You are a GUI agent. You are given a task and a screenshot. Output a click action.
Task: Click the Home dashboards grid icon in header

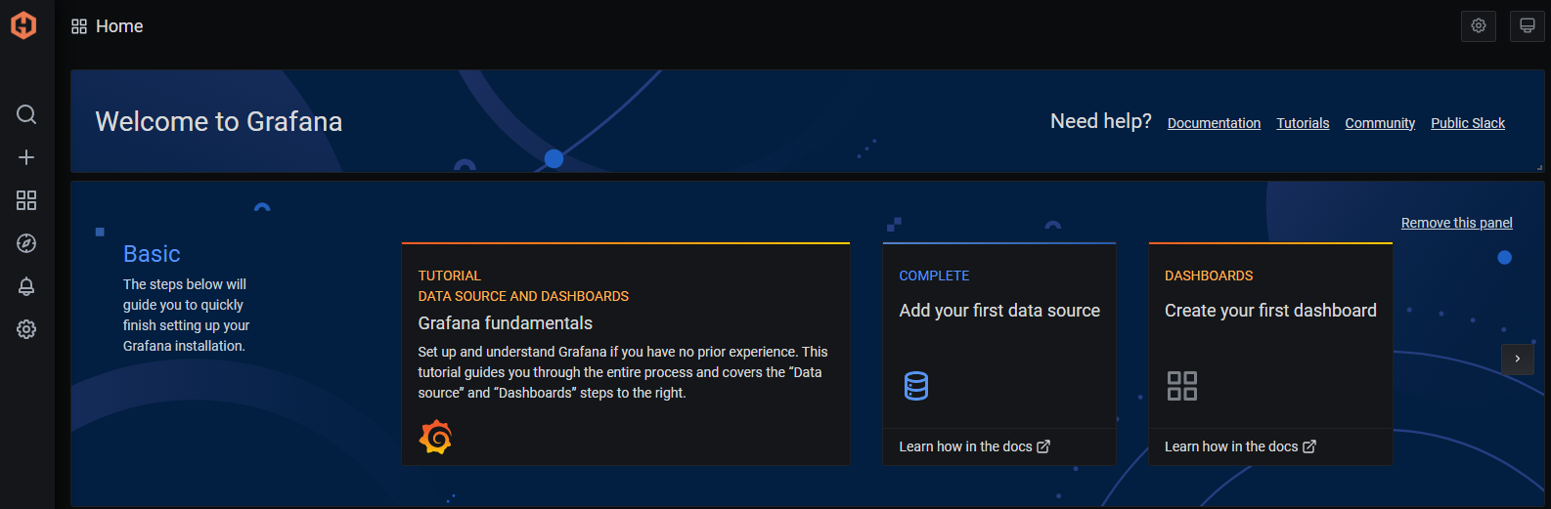click(x=79, y=26)
